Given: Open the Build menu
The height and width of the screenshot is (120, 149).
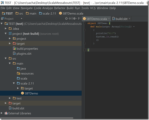Looking at the screenshot, I should [x=70, y=8].
